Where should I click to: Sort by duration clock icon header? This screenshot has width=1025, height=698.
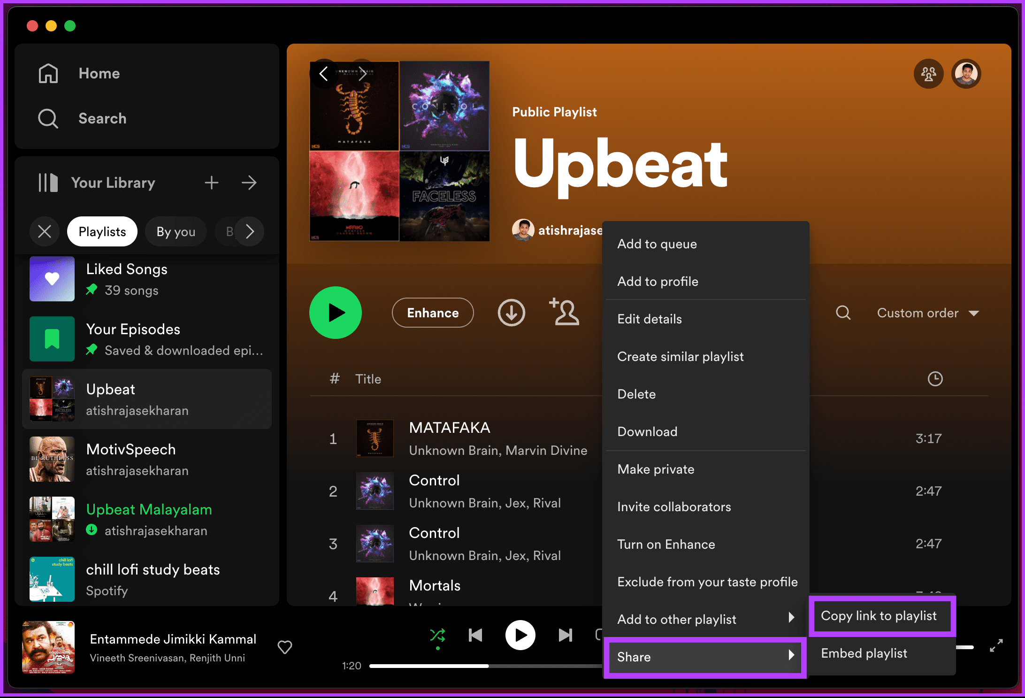(935, 379)
